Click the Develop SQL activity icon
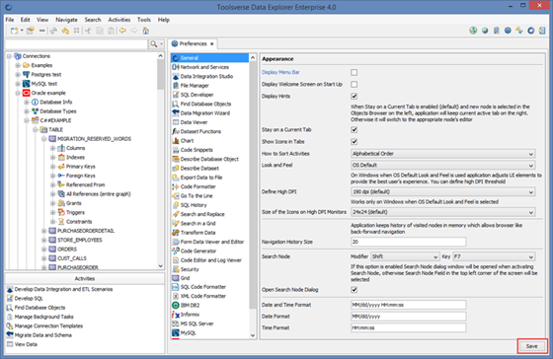 click(10, 299)
